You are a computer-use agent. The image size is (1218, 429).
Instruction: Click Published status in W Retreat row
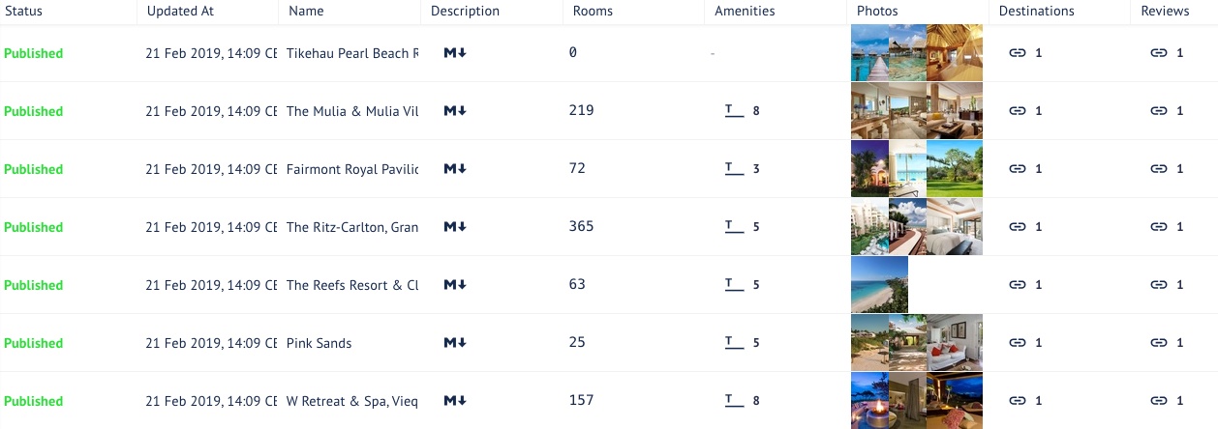[33, 401]
